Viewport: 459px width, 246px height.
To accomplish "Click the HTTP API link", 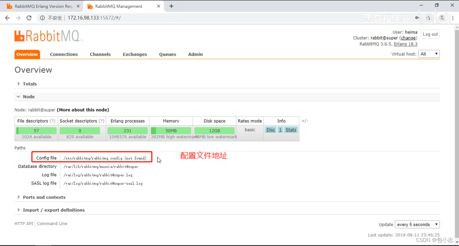I will (24, 224).
